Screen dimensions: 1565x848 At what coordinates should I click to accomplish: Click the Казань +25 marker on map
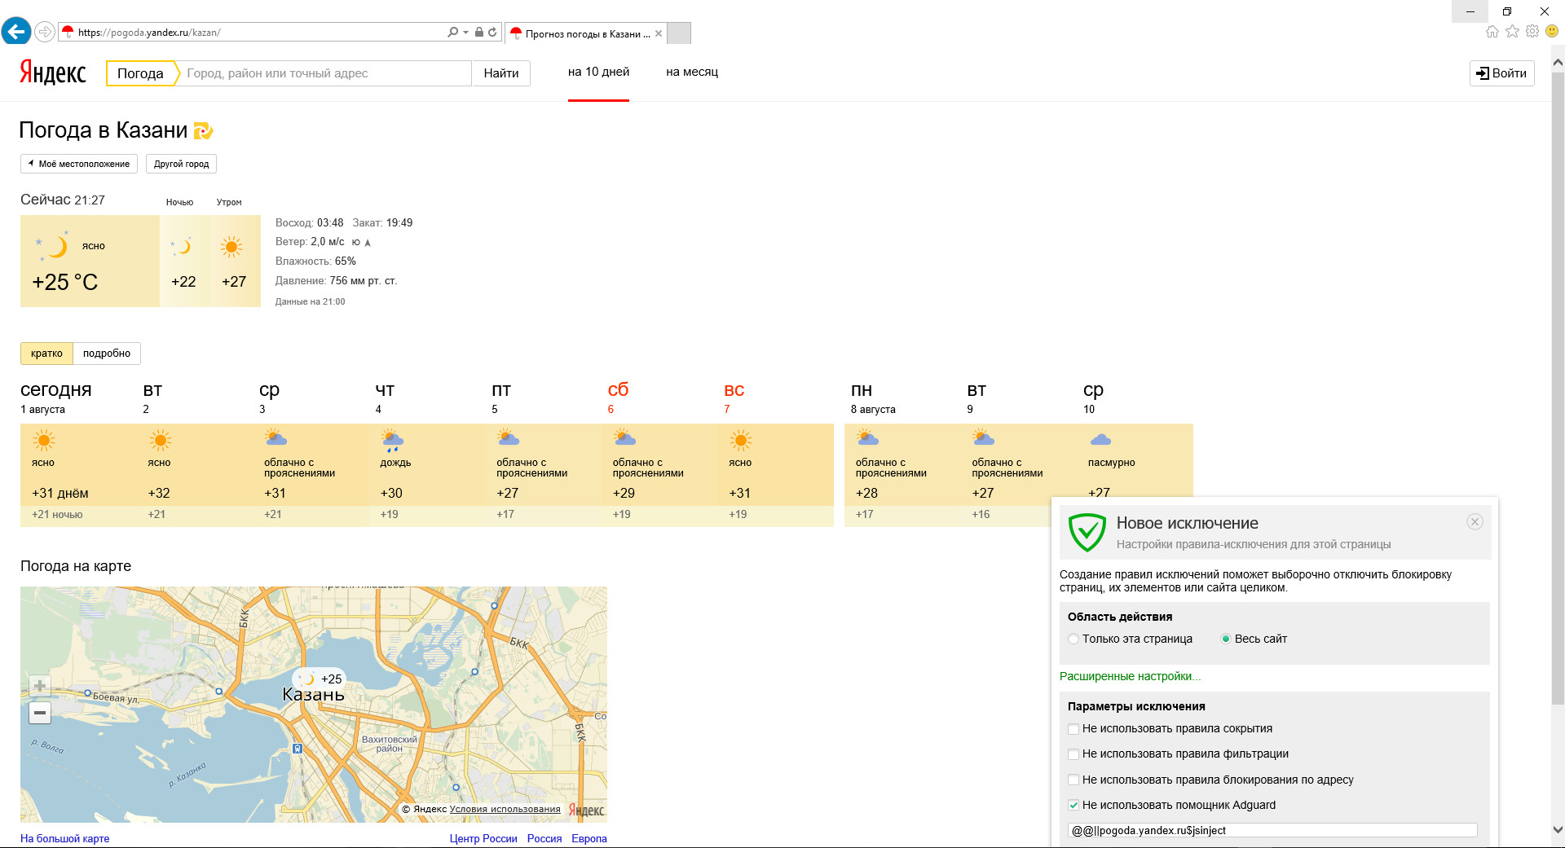click(x=320, y=679)
